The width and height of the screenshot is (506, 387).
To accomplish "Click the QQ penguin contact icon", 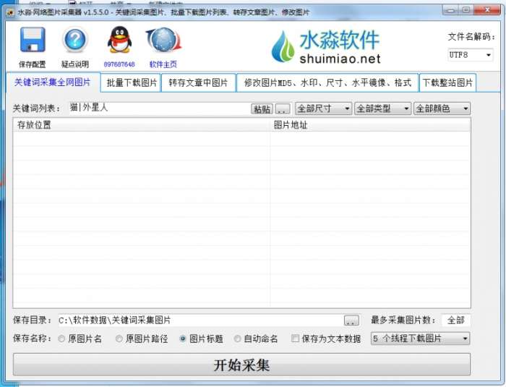I will (119, 40).
